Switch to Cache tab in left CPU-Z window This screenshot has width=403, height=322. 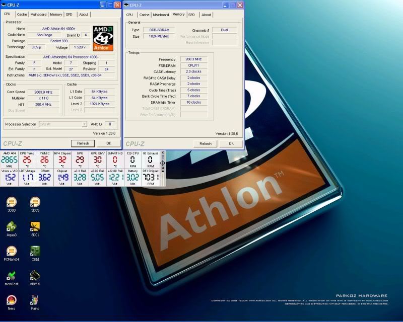[22, 15]
